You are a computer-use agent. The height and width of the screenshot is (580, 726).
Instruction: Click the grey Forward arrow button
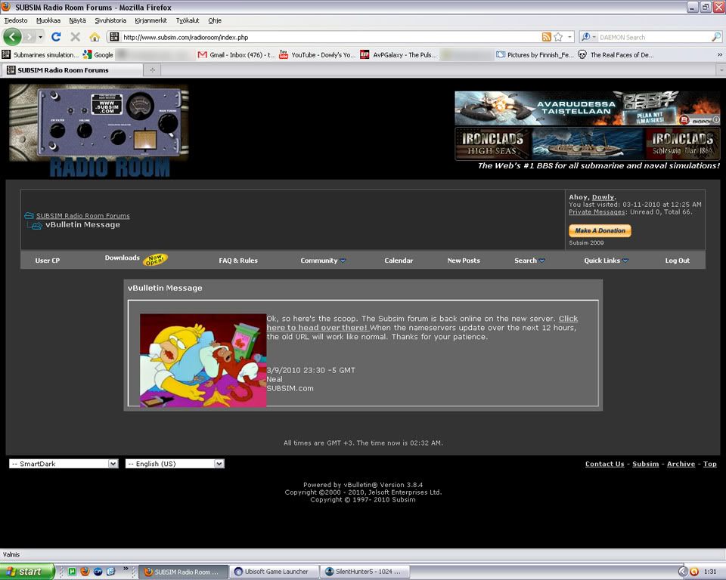29,37
